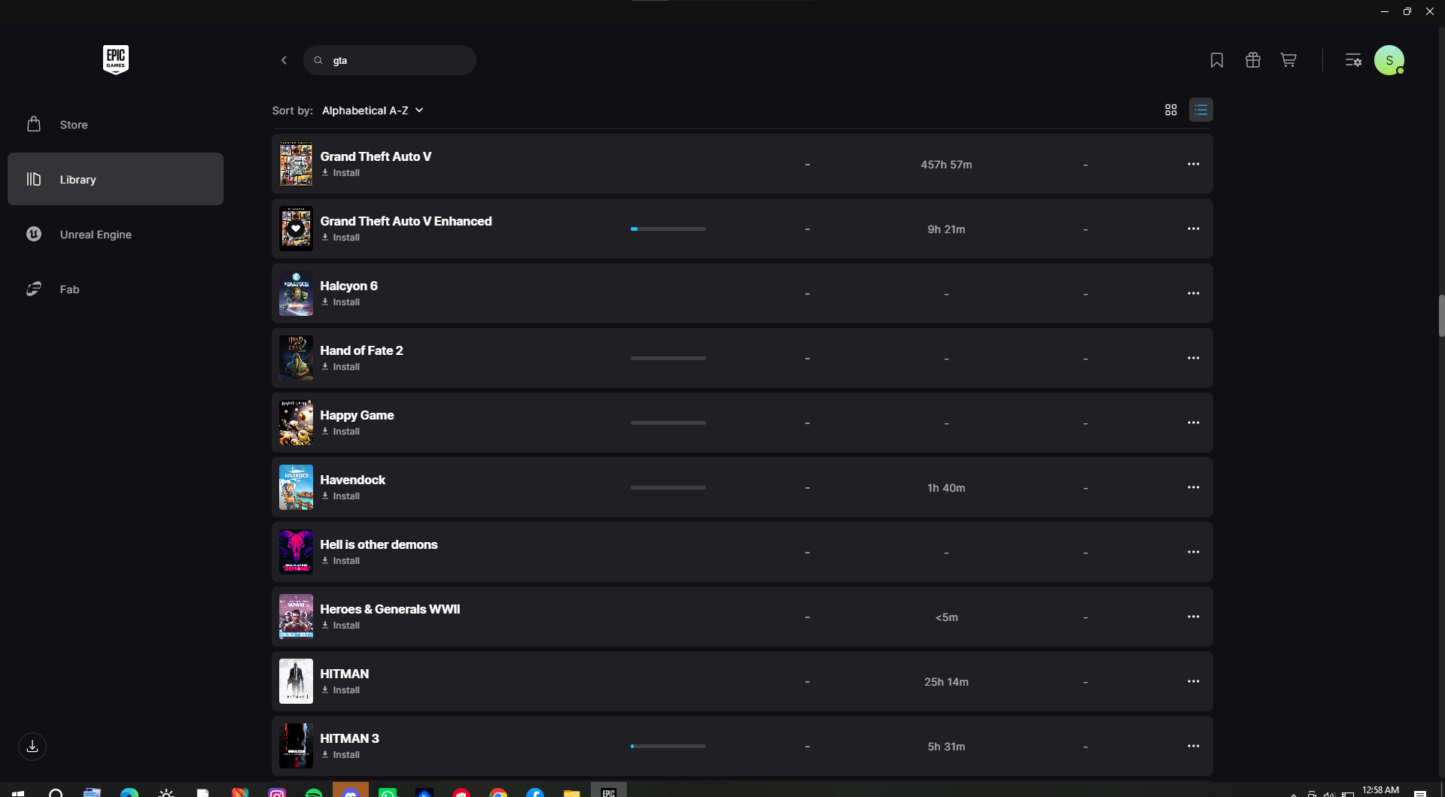
Task: Open more options for Havendock
Action: (x=1194, y=487)
